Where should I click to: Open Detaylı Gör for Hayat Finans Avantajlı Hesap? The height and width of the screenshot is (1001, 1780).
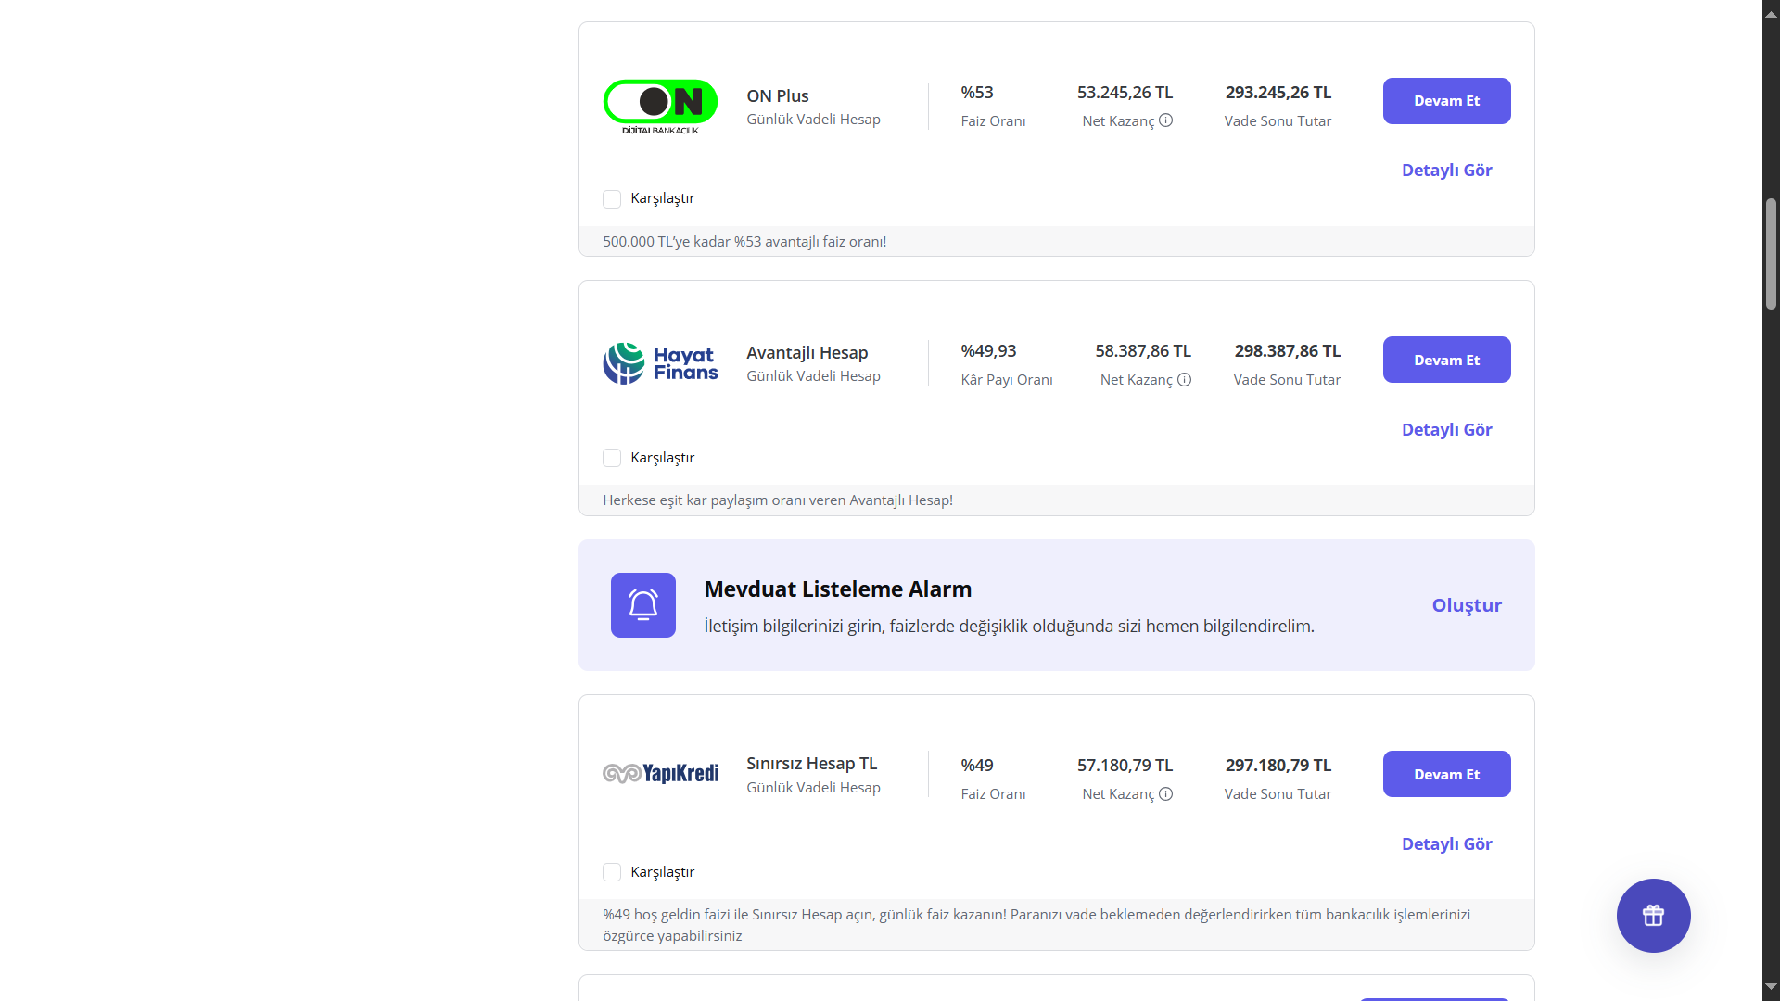coord(1446,430)
